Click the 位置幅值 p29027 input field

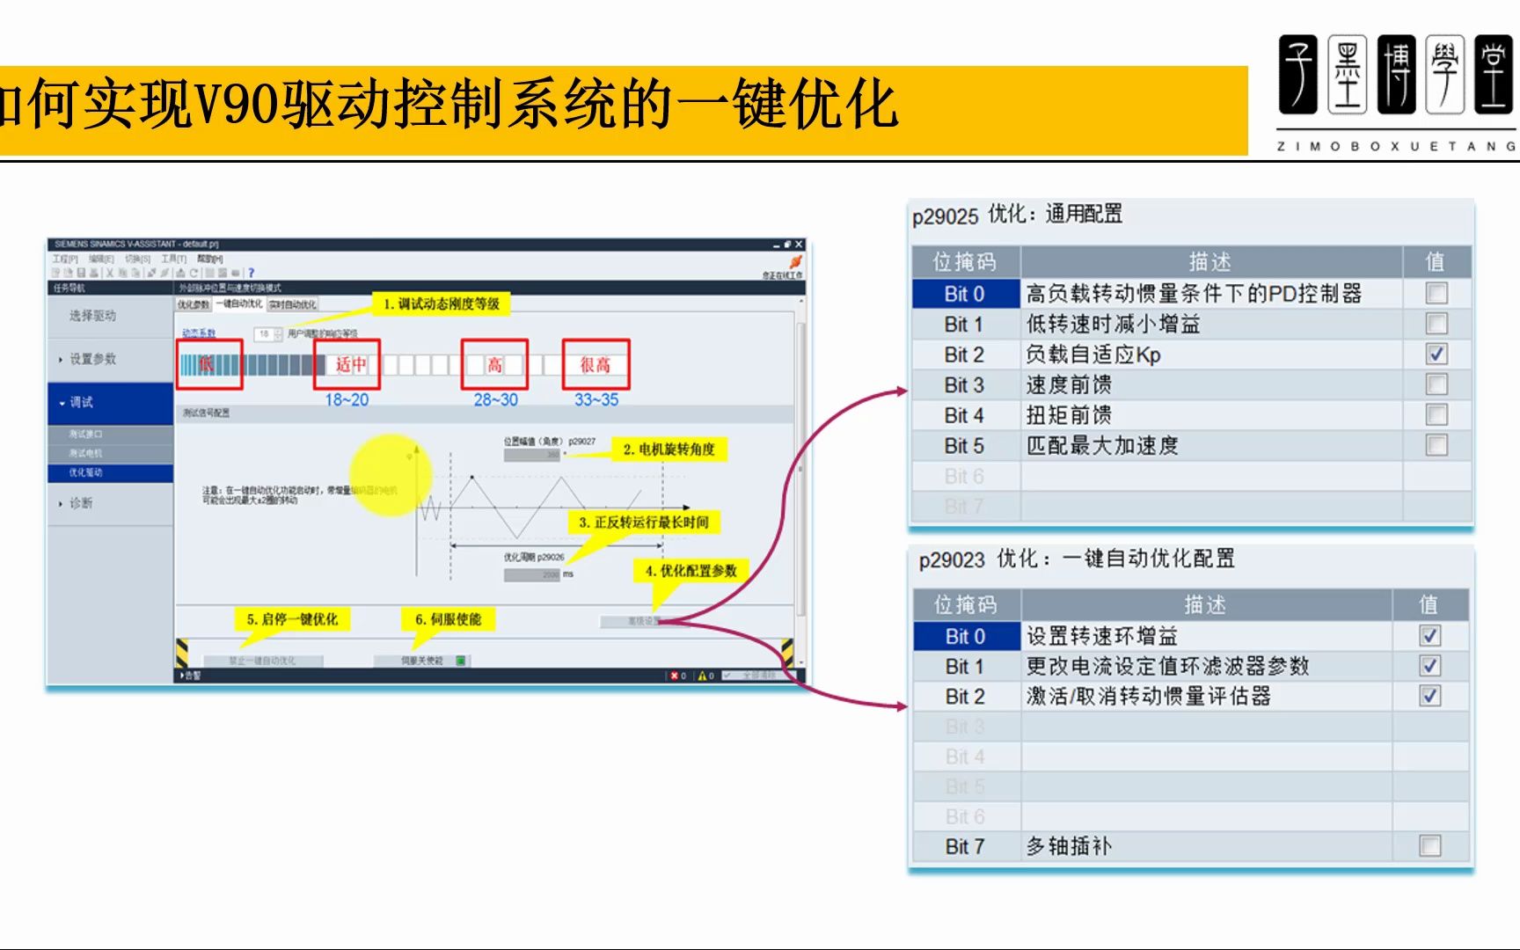[x=533, y=455]
